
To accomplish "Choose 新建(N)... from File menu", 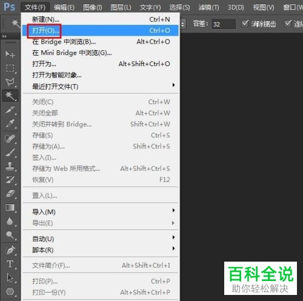I will (101, 19).
